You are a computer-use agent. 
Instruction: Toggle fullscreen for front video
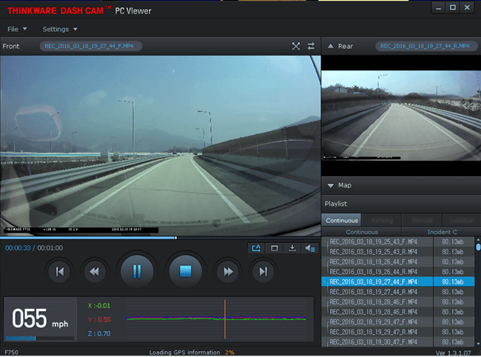click(x=296, y=47)
